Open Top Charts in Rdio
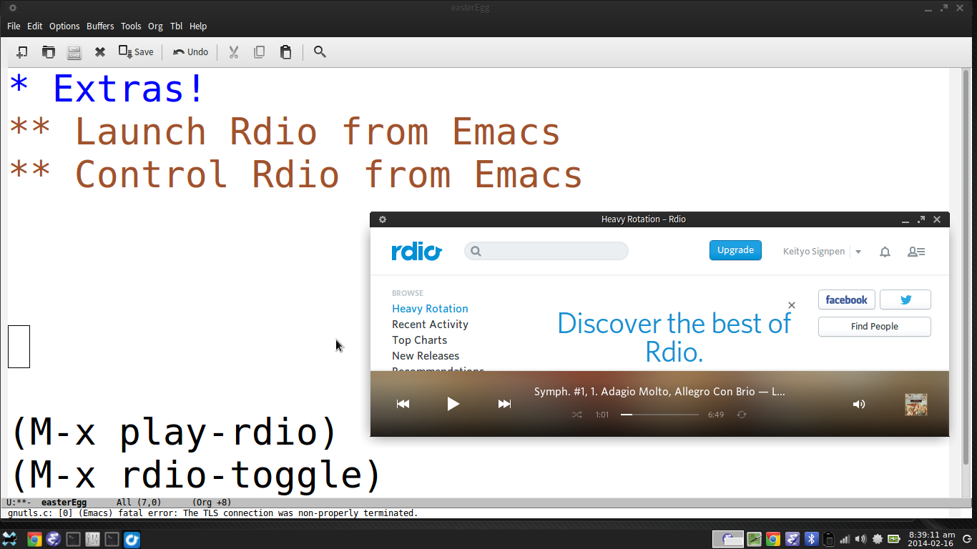 (419, 340)
